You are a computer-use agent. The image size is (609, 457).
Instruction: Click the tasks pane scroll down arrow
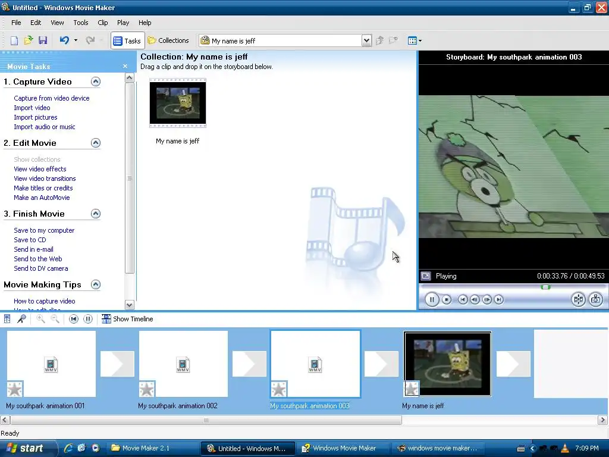tap(129, 305)
